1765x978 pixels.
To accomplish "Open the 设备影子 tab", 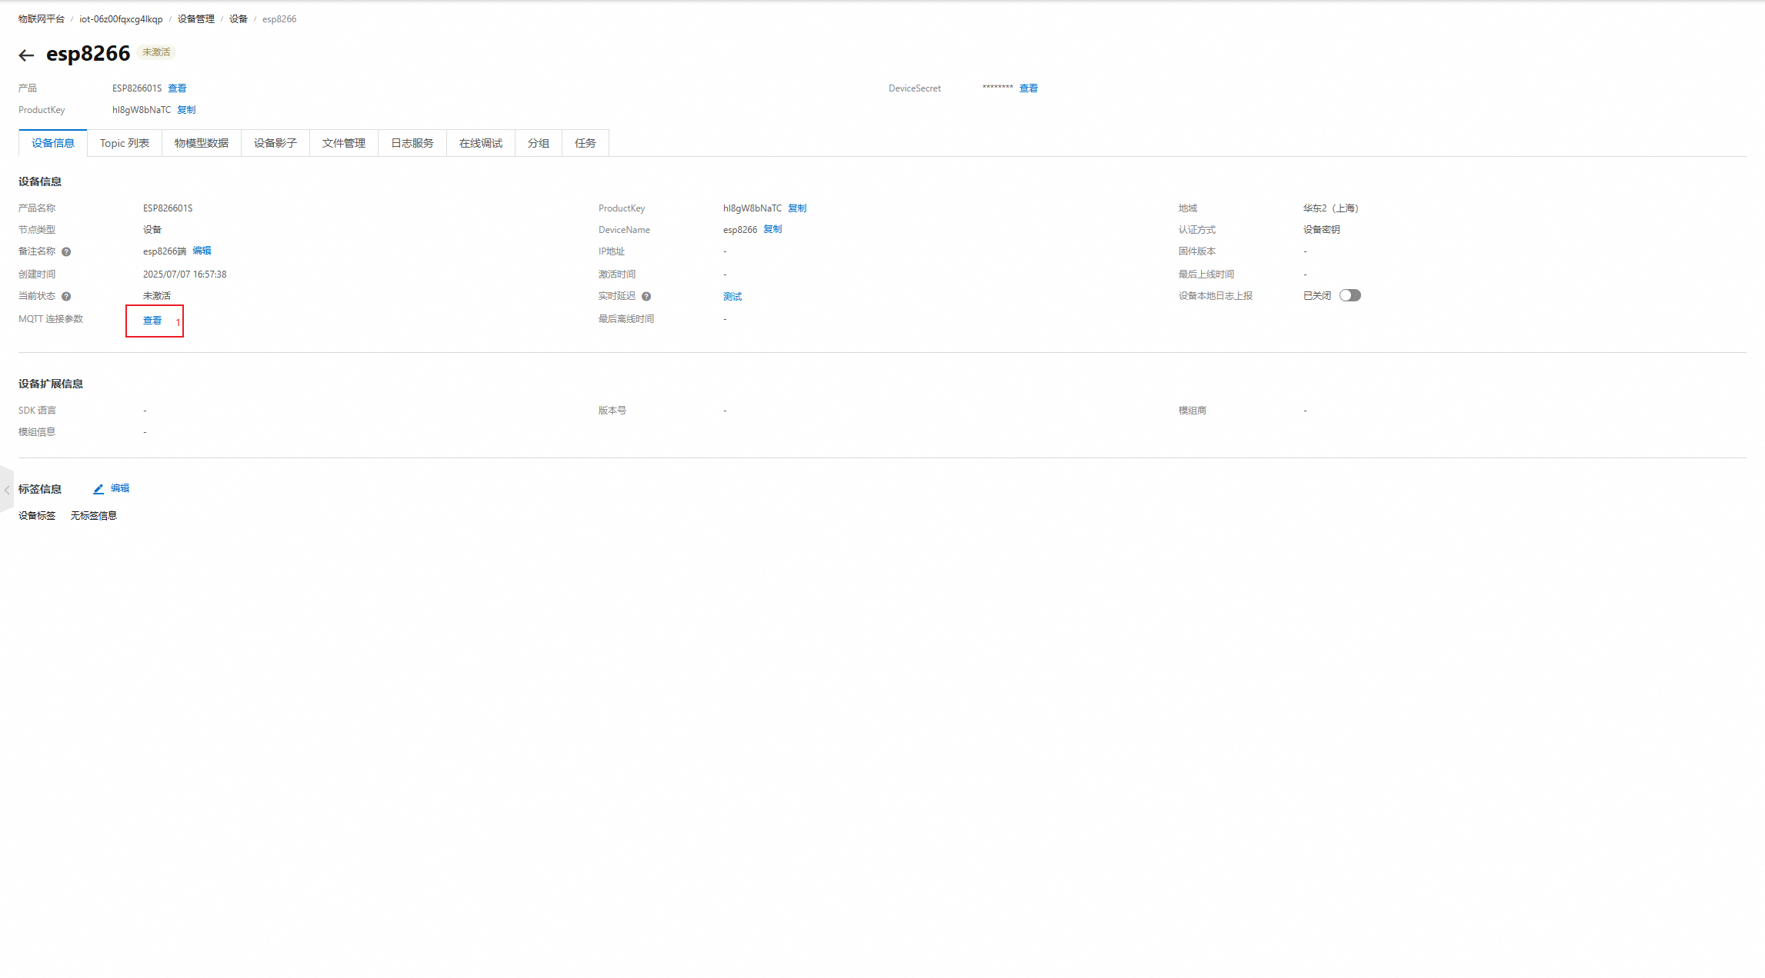I will [275, 143].
